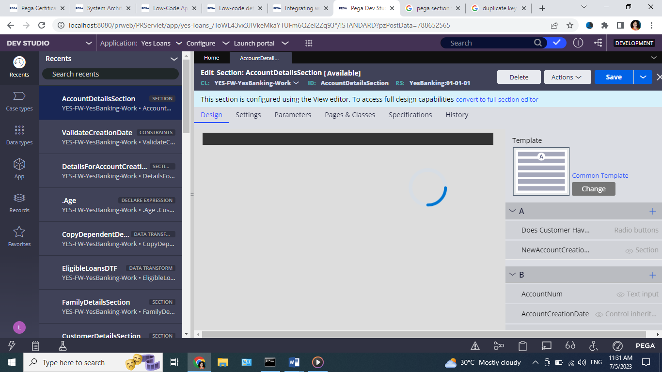Image resolution: width=662 pixels, height=372 pixels.
Task: Switch to the Home work tab
Action: tap(211, 58)
